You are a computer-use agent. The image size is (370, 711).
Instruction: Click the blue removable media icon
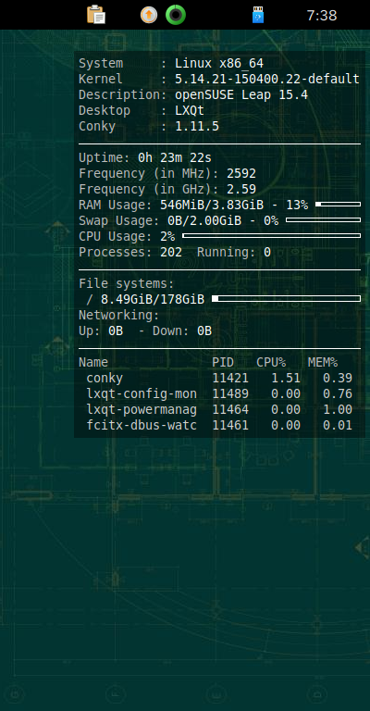point(258,15)
